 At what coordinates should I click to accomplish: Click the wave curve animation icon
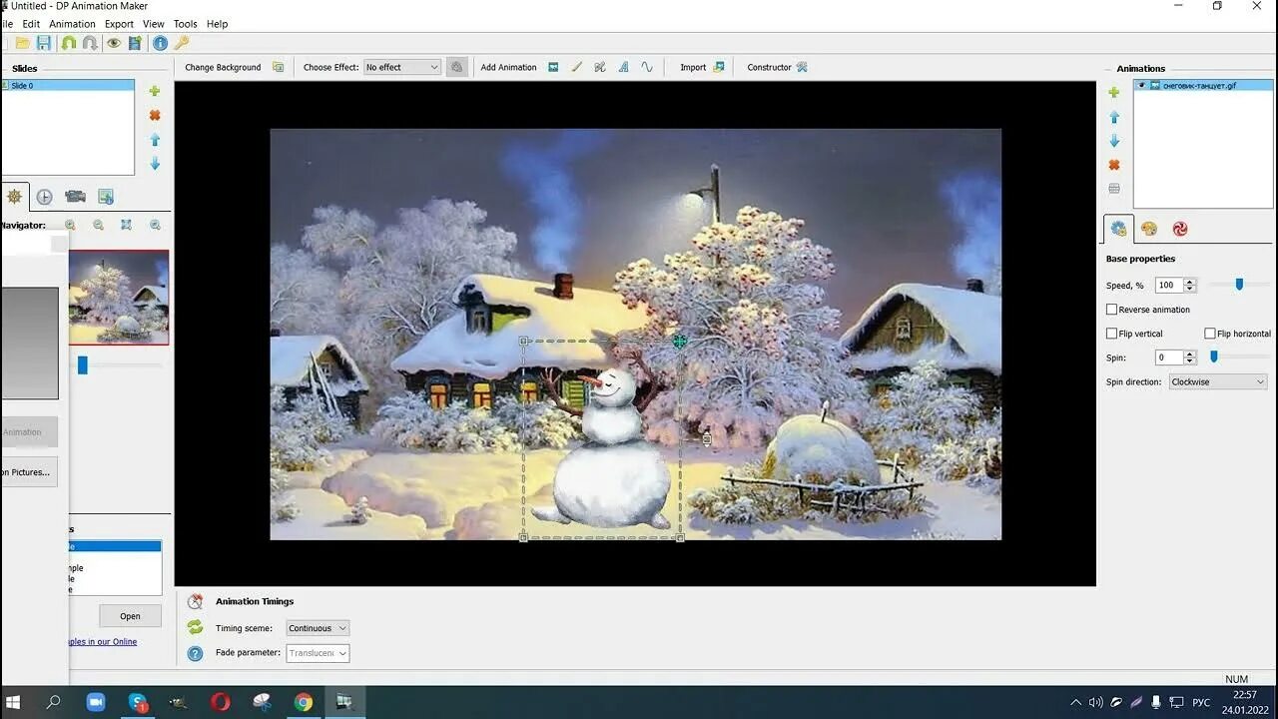pos(647,67)
